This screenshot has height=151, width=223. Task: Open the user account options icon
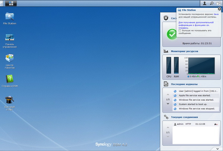tap(204, 3)
